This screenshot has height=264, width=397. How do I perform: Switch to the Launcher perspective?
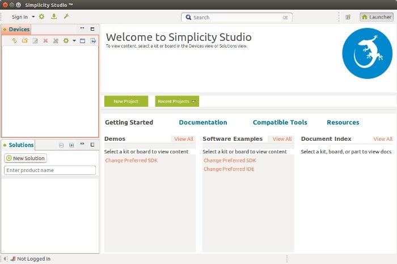377,17
